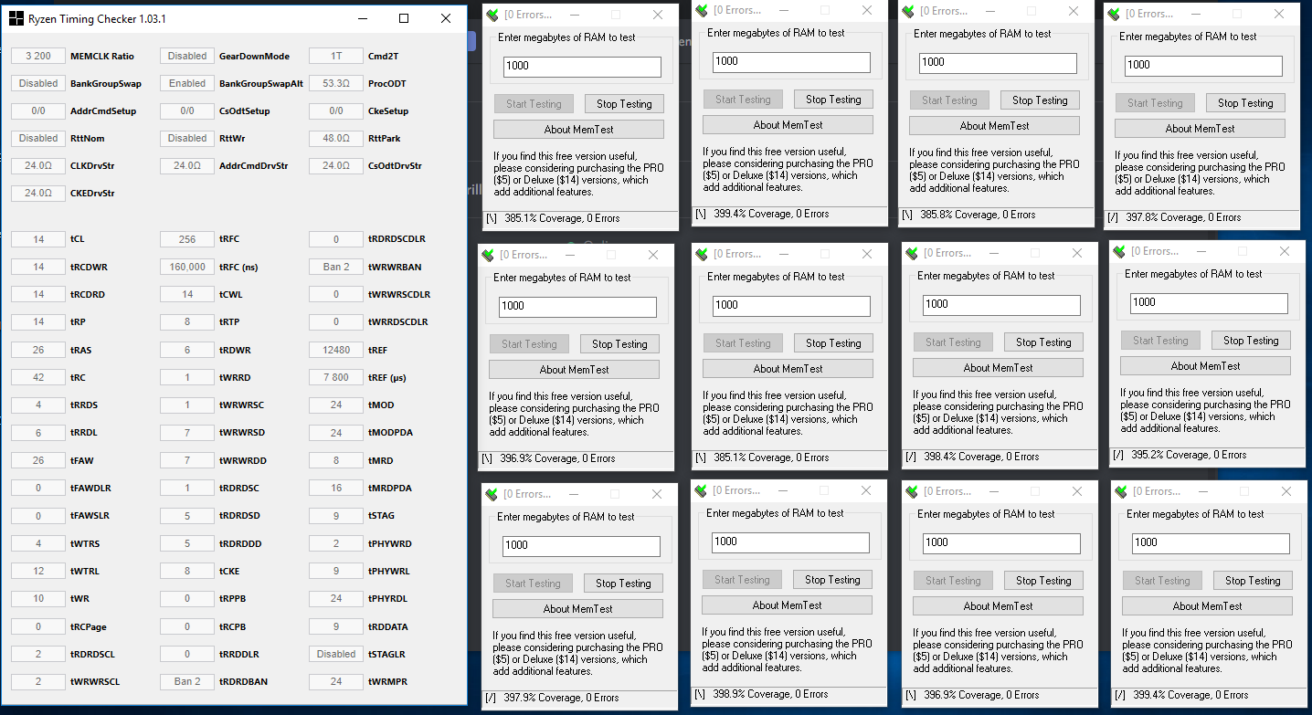The height and width of the screenshot is (715, 1312).
Task: Click the tRFC value field showing 256
Action: click(x=187, y=239)
